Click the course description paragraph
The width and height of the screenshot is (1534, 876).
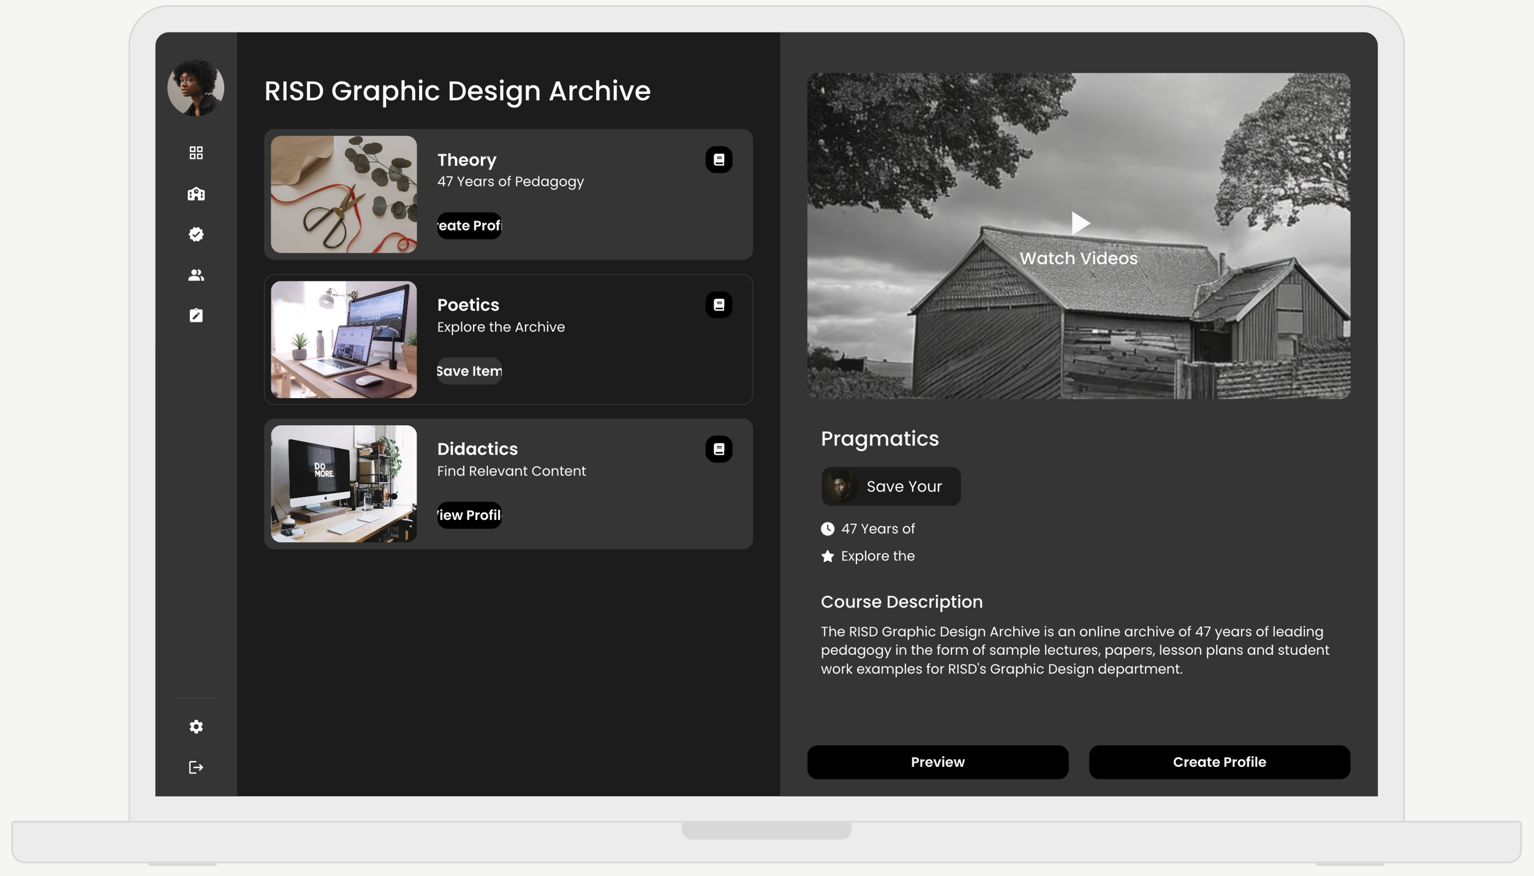pyautogui.click(x=1075, y=650)
